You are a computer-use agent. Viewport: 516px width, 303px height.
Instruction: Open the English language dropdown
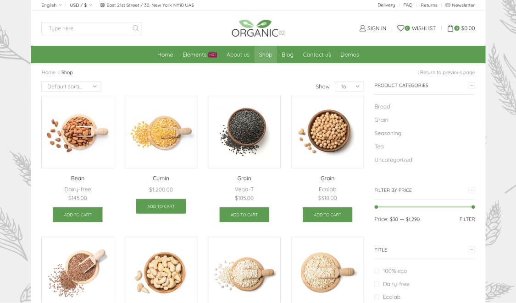click(x=51, y=5)
